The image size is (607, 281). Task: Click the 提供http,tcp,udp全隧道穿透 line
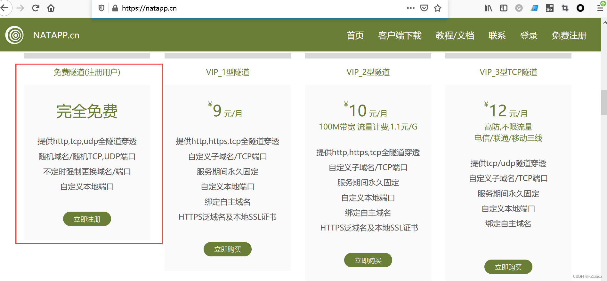87,141
